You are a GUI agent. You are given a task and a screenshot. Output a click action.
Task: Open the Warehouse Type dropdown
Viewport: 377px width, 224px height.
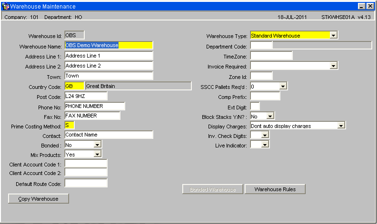click(333, 35)
